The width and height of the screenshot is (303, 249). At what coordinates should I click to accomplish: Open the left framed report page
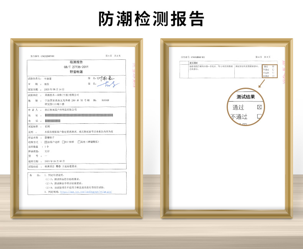77,129
